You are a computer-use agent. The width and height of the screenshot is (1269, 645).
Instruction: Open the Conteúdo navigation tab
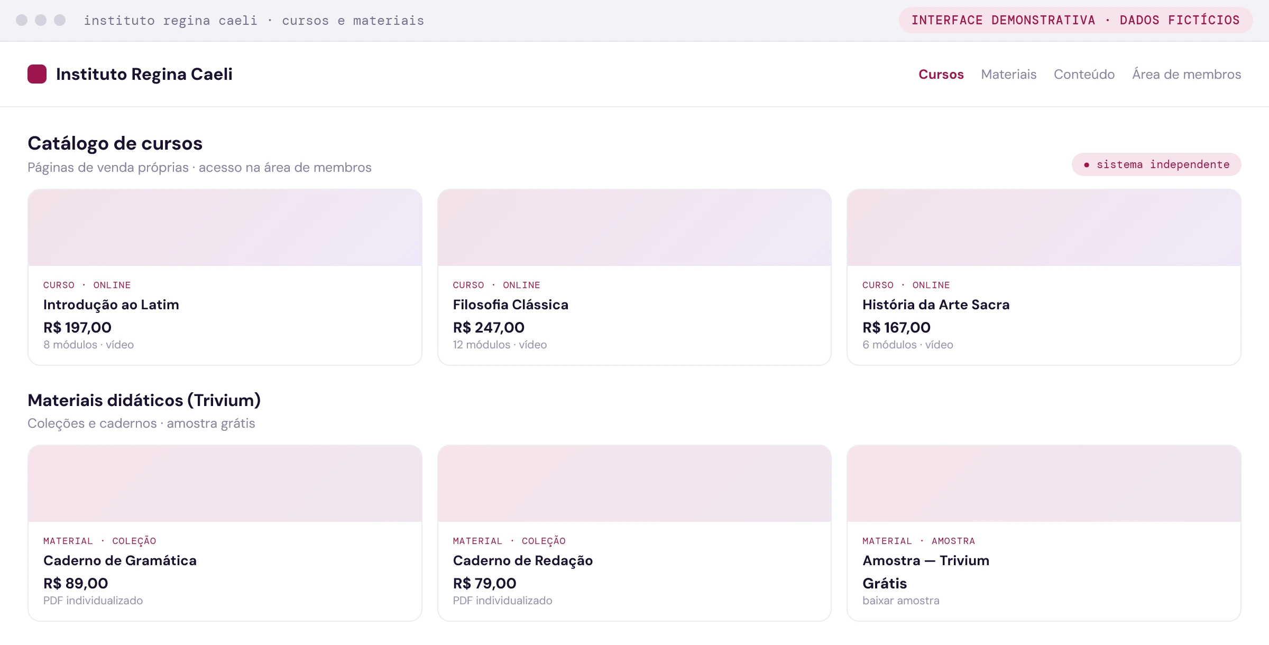(1084, 75)
